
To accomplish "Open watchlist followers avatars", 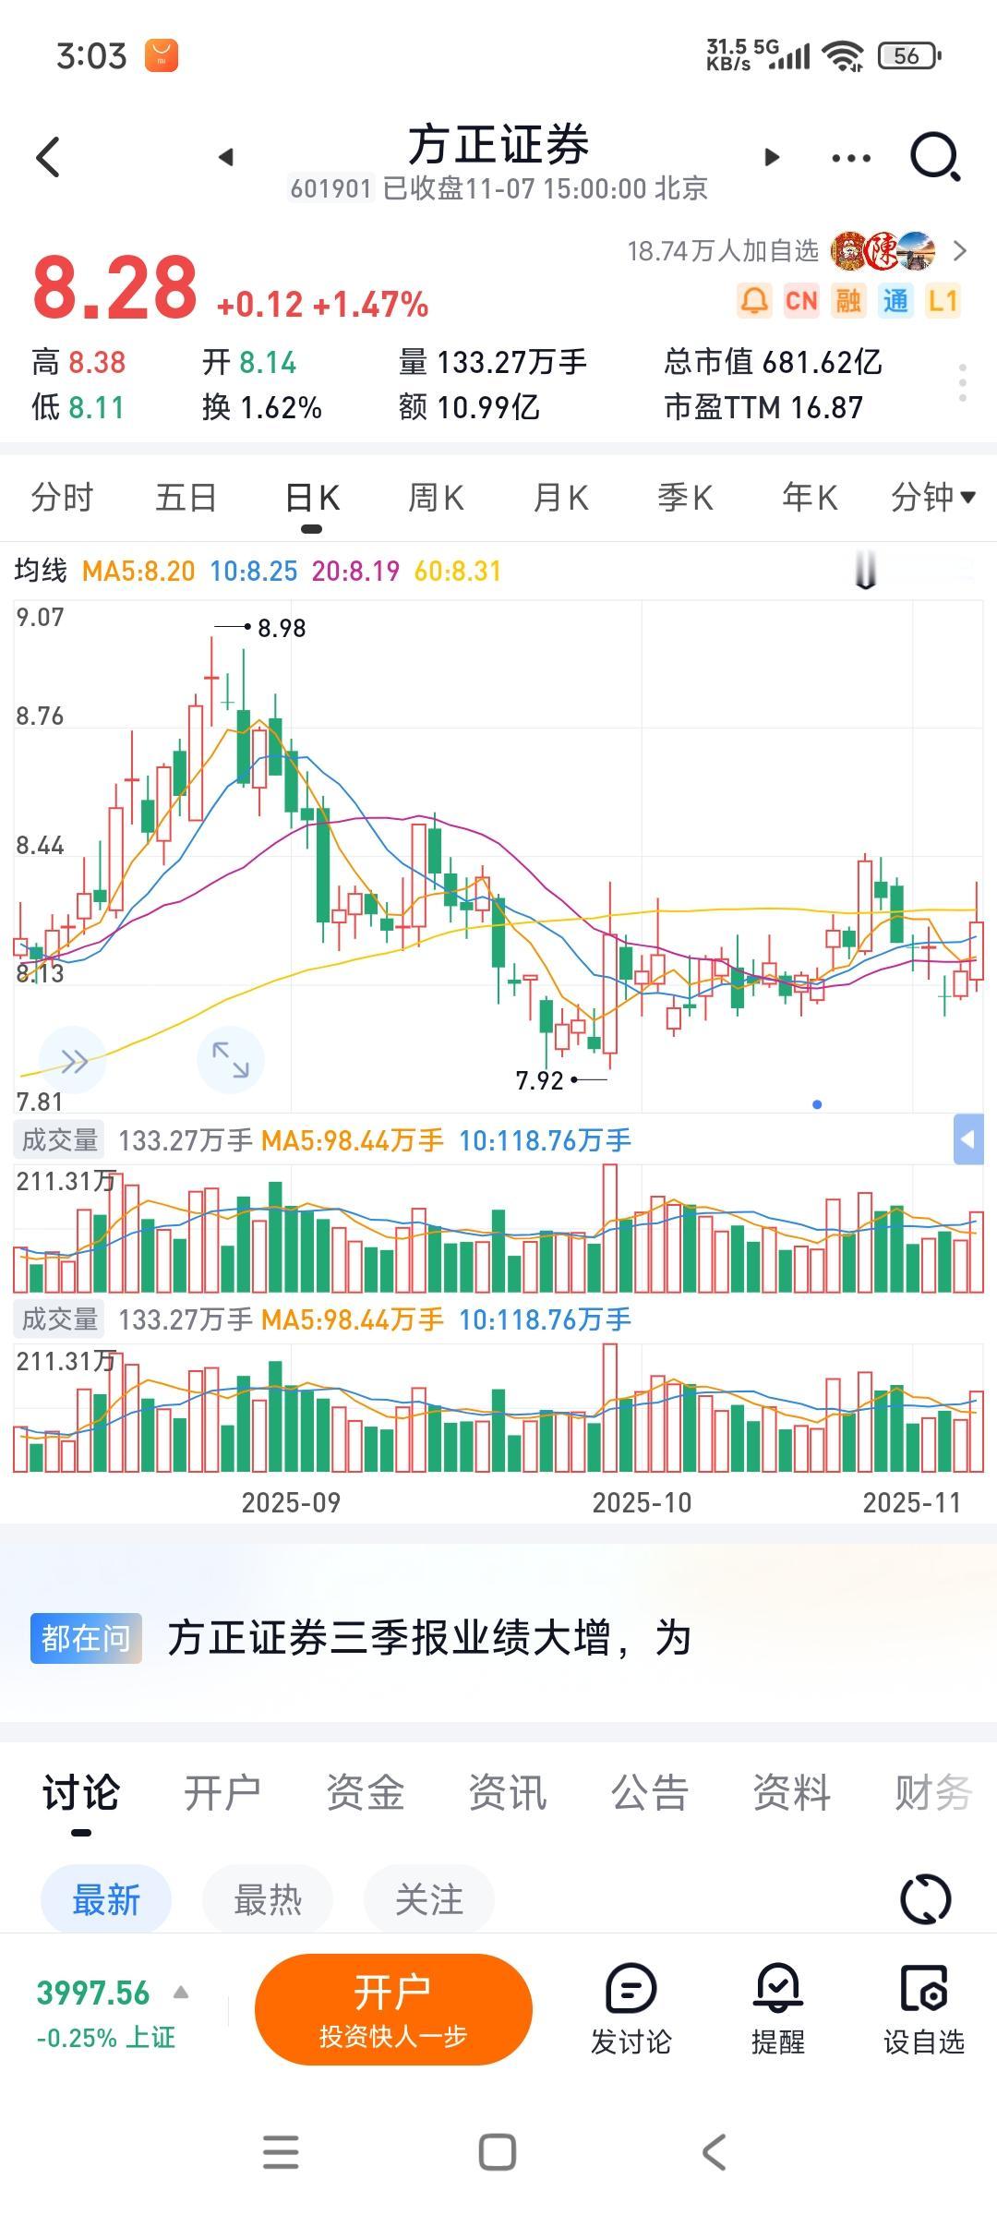I will (883, 251).
